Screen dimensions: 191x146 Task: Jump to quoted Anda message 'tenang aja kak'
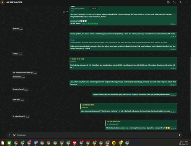(x=123, y=41)
